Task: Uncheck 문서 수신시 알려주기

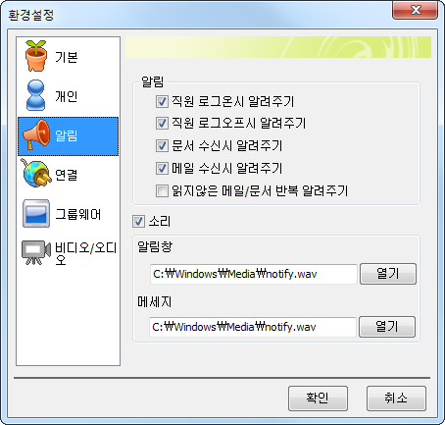Action: click(162, 145)
